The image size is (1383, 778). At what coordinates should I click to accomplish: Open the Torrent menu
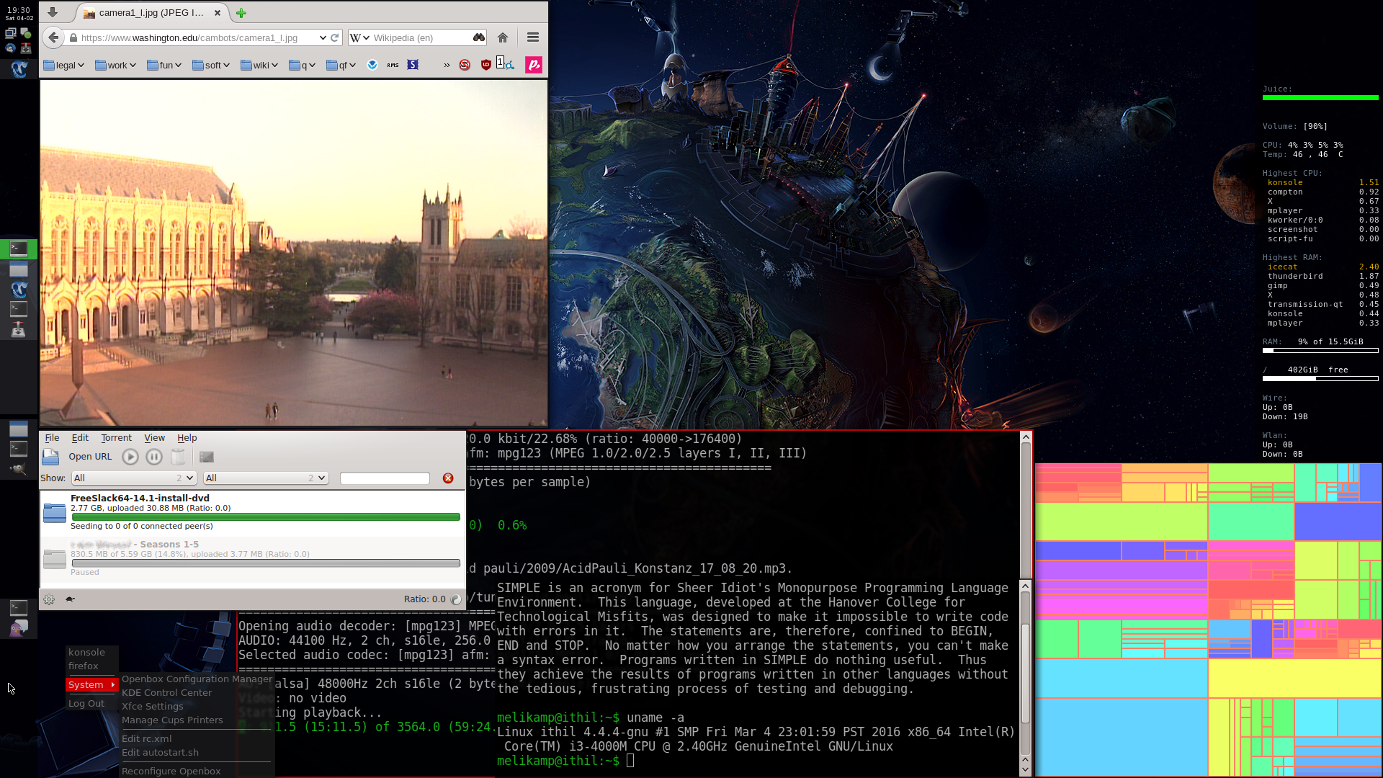point(116,438)
